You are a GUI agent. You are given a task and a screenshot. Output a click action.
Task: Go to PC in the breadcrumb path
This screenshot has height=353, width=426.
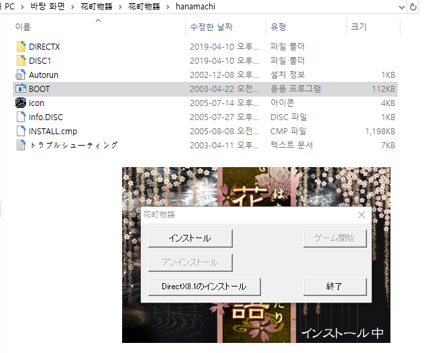click(9, 7)
